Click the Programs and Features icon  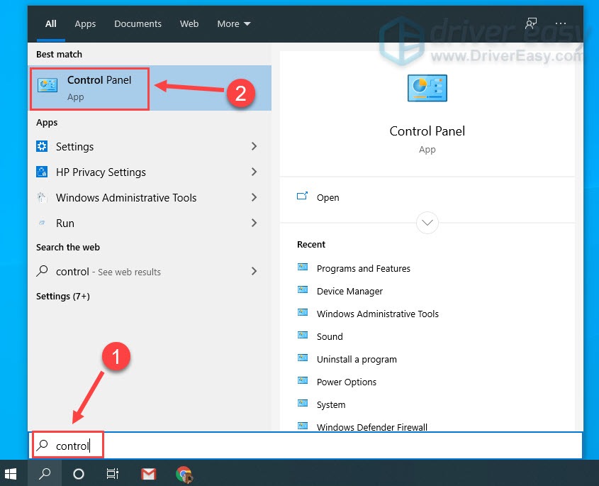coord(303,267)
